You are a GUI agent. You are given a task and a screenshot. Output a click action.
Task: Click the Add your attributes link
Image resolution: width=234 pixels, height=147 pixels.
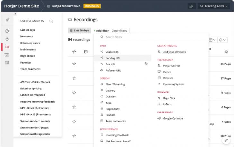click(x=175, y=52)
